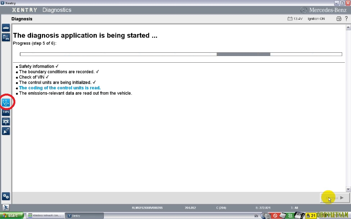Open the TIPS sidebar icon

coord(6,112)
